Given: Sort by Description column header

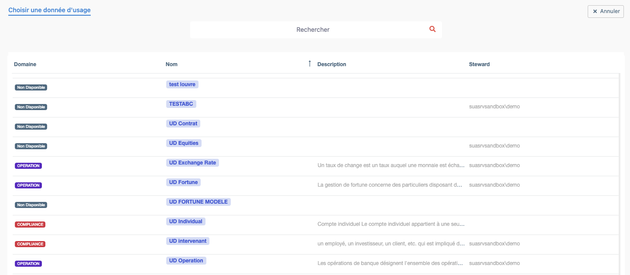Looking at the screenshot, I should [332, 64].
